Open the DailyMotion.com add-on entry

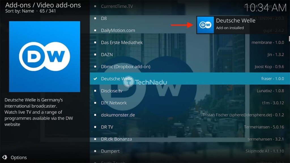(190, 30)
